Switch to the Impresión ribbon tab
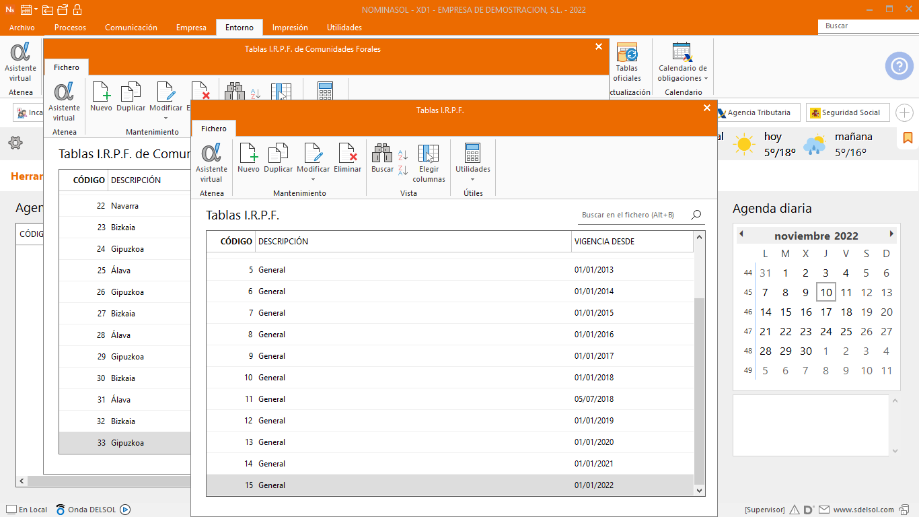Viewport: 919px width, 517px height. [290, 28]
